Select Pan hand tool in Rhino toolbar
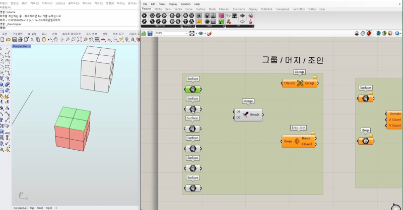 [56, 40]
